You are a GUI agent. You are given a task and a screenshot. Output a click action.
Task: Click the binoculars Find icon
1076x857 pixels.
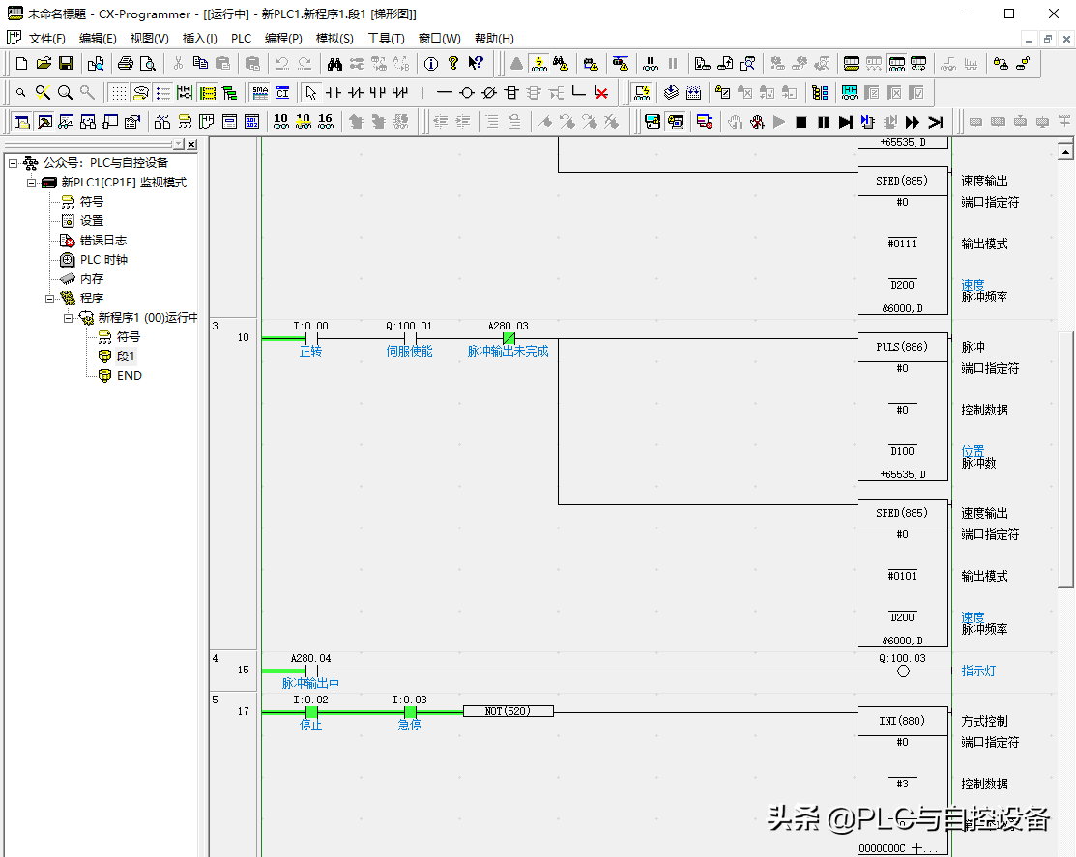[x=334, y=64]
